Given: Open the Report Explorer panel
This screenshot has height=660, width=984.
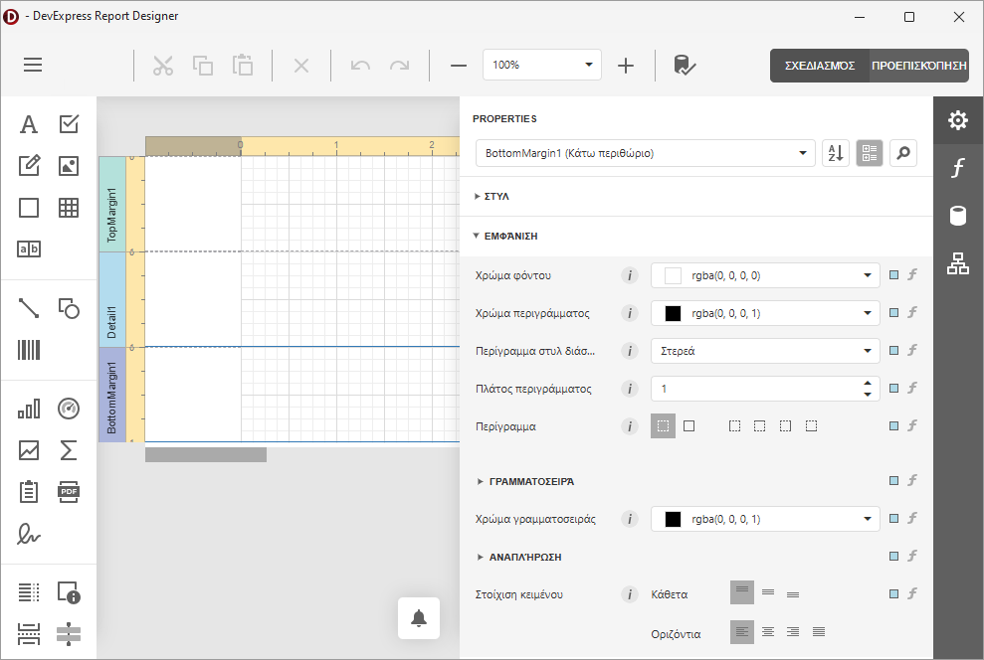Looking at the screenshot, I should pyautogui.click(x=956, y=263).
